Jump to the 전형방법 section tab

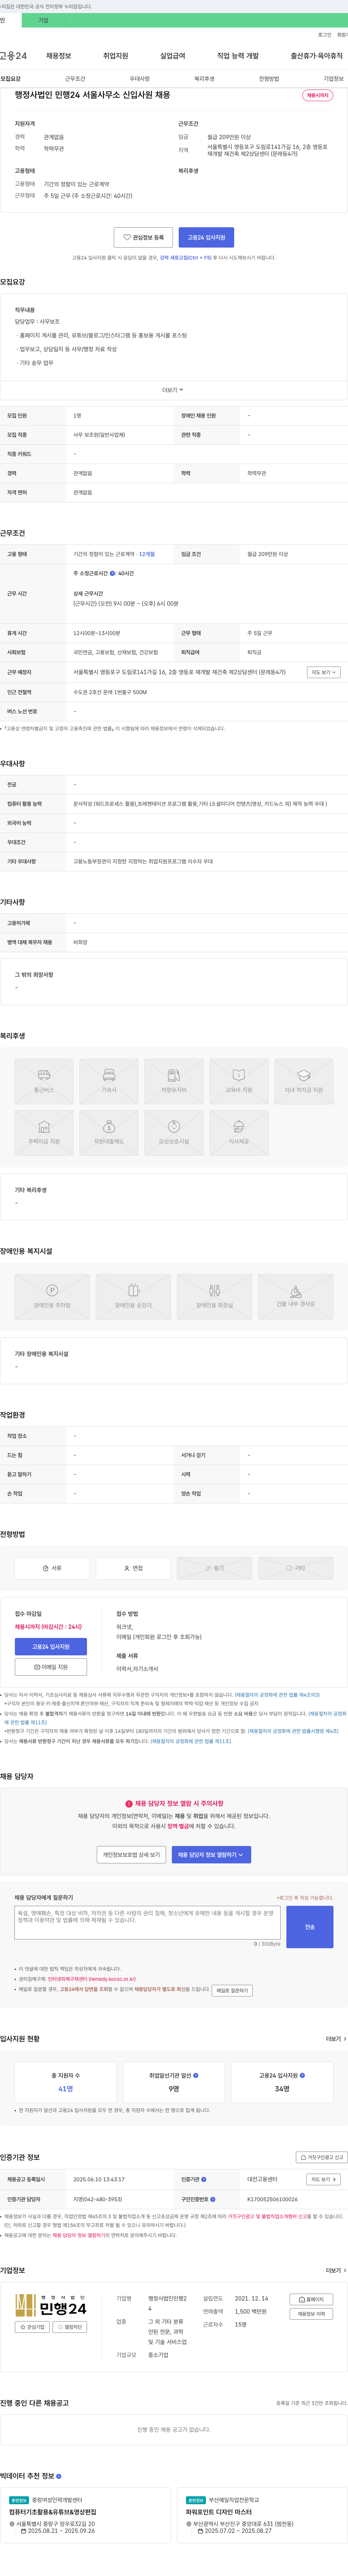point(269,79)
